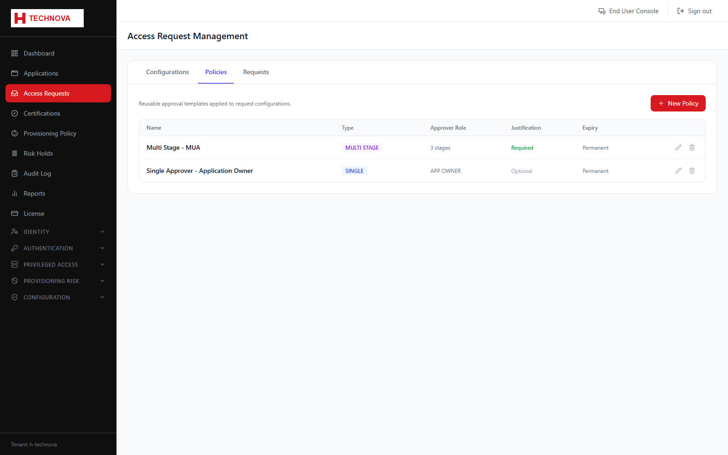
Task: Click the Privileged Access server icon
Action: (x=15, y=264)
